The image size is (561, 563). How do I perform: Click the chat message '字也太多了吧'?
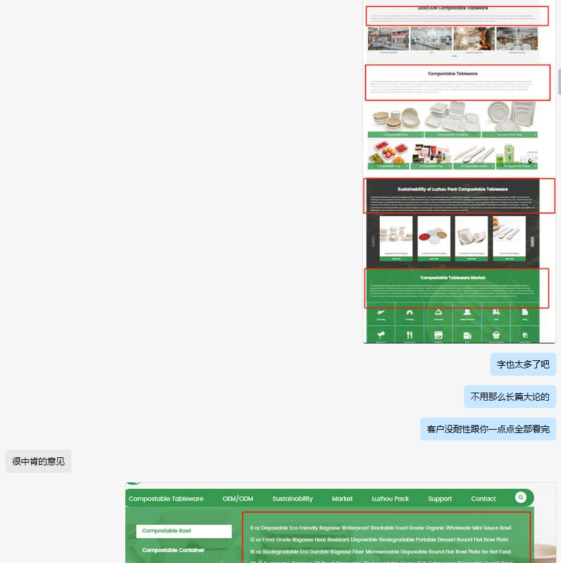(523, 364)
